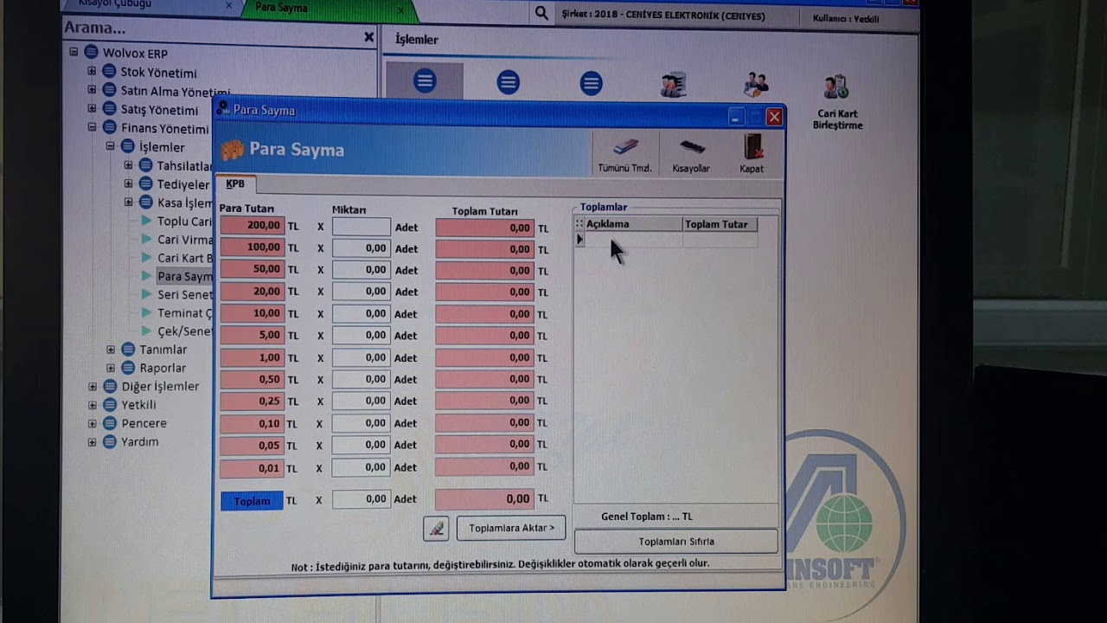
Task: Click the Miktar field for 50,00 TL
Action: [362, 270]
